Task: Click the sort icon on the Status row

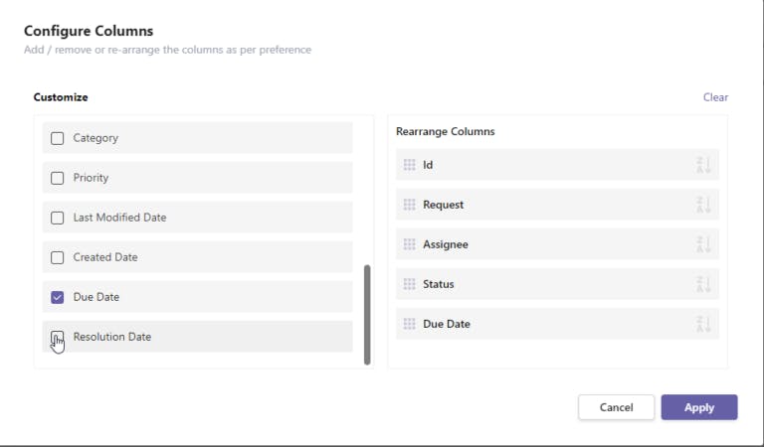Action: click(x=704, y=284)
